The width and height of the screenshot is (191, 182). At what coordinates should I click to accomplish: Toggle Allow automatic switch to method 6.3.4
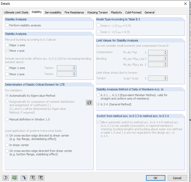[x=98, y=122]
